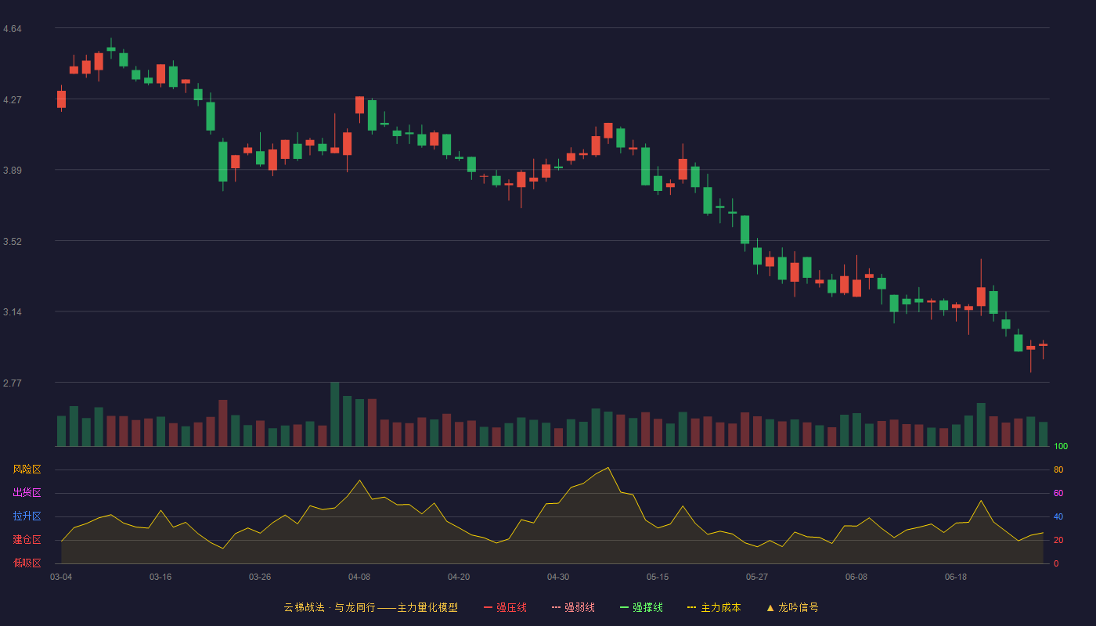Click the 2.77 price axis label
The width and height of the screenshot is (1096, 626).
(13, 383)
